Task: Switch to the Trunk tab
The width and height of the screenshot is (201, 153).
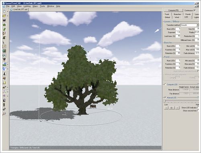Action: point(167,14)
